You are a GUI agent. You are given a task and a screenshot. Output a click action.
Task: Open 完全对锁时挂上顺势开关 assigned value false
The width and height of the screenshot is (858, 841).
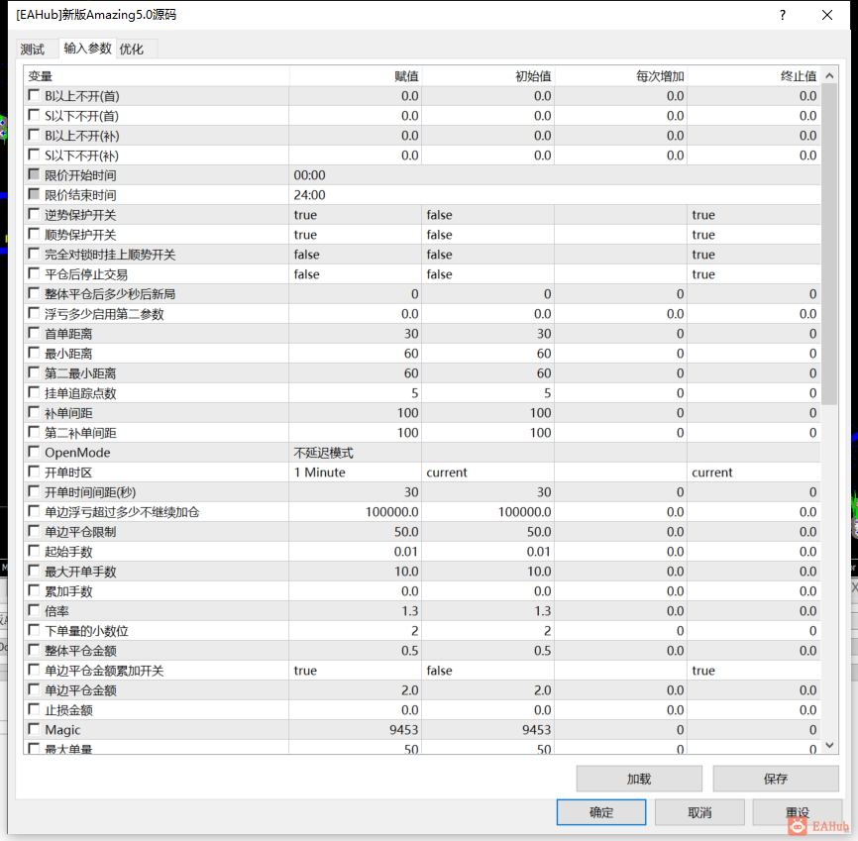coord(355,255)
